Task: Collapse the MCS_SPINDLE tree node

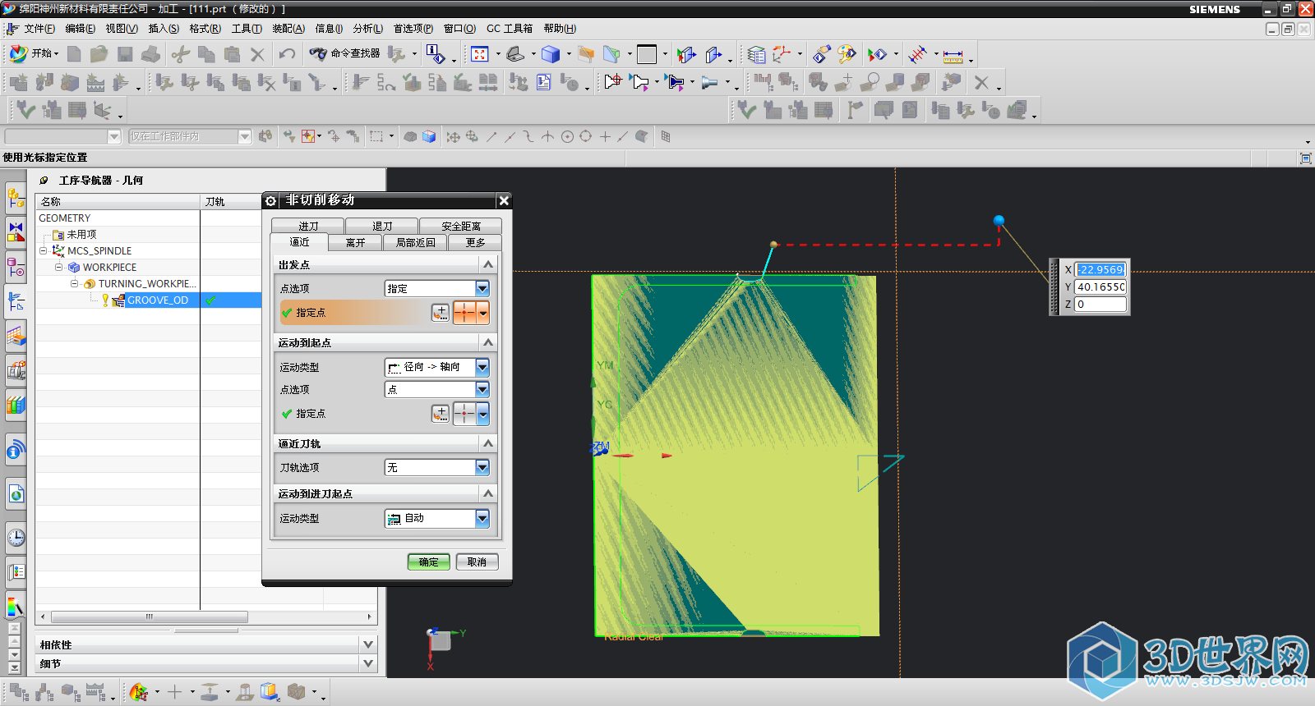Action: [x=44, y=250]
